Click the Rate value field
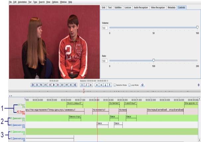The width and height of the screenshot is (201, 142). click(104, 61)
